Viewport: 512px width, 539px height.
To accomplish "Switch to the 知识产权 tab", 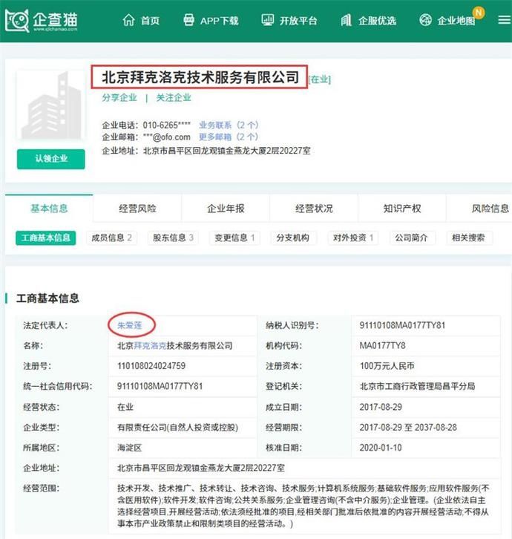I will pos(402,209).
